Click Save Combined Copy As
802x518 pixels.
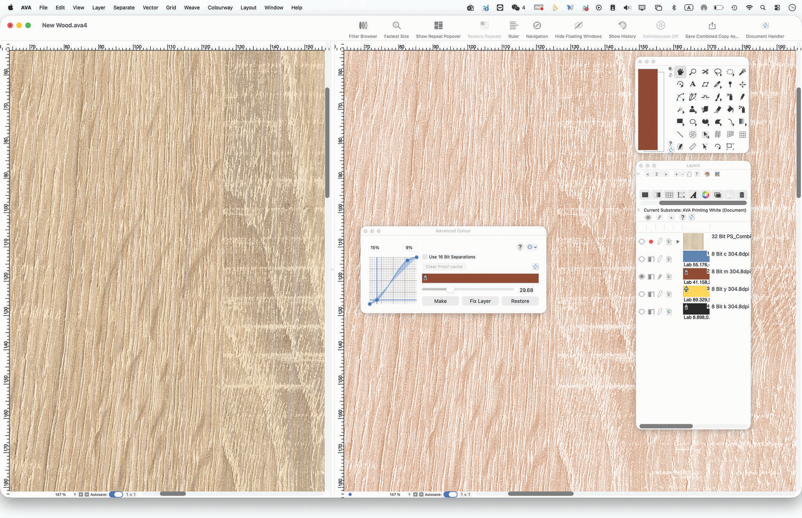click(712, 29)
